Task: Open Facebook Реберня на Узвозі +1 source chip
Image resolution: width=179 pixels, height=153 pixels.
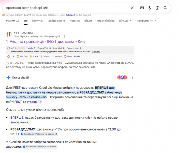Action: click(39, 134)
